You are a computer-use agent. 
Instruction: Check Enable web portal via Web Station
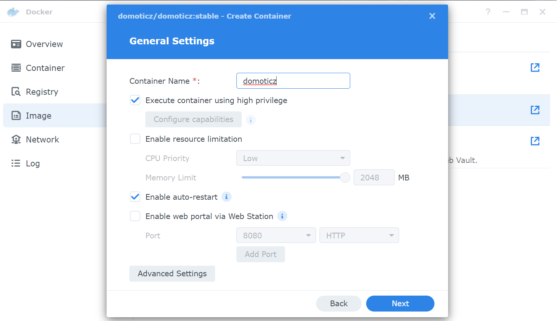pyautogui.click(x=135, y=216)
